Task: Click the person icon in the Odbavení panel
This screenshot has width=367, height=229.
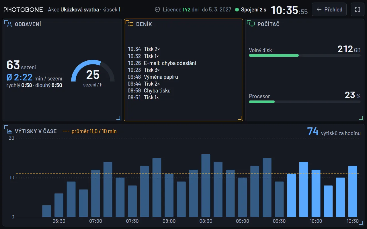Action: [x=9, y=24]
